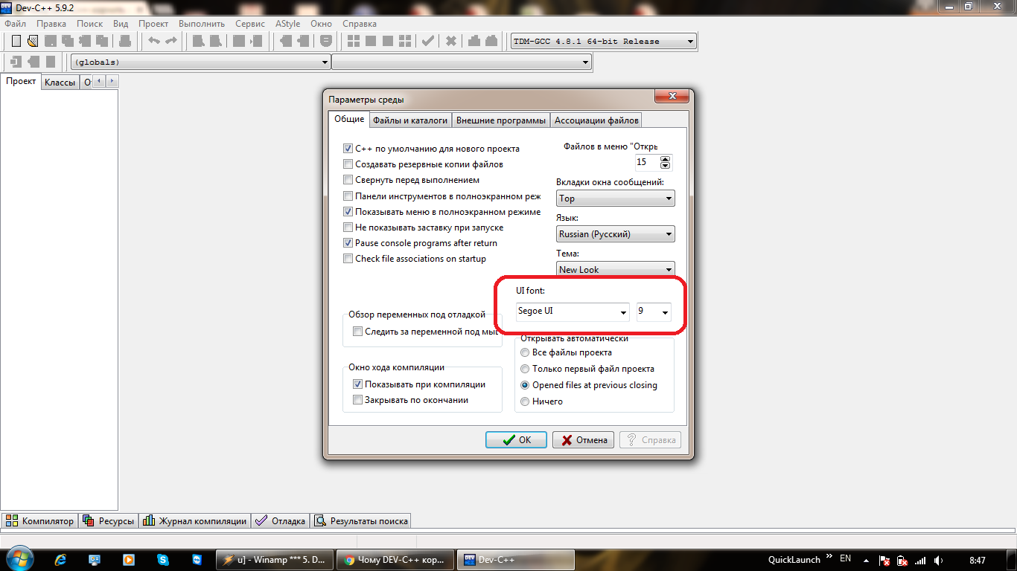Click the Save file toolbar icon
The height and width of the screenshot is (571, 1017).
51,41
